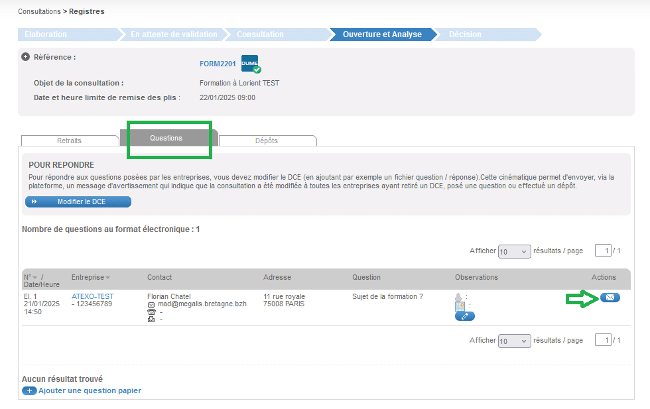
Task: Click the pencil edit observations button
Action: click(464, 316)
